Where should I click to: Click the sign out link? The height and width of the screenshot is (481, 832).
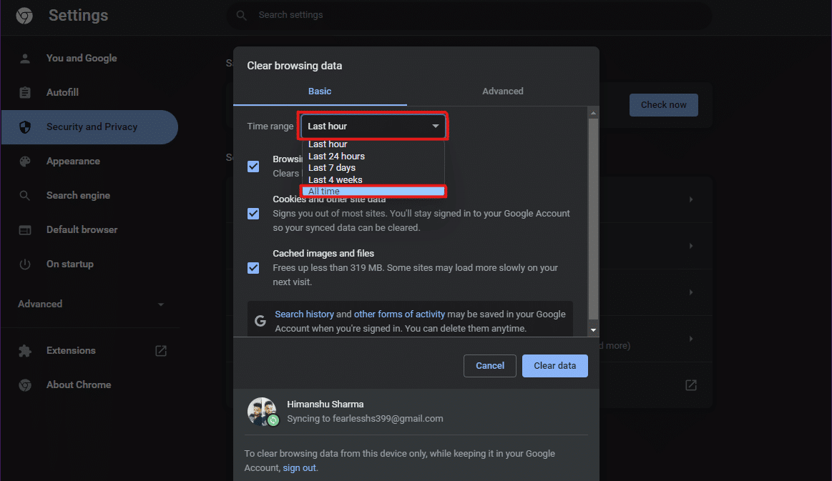pyautogui.click(x=299, y=468)
